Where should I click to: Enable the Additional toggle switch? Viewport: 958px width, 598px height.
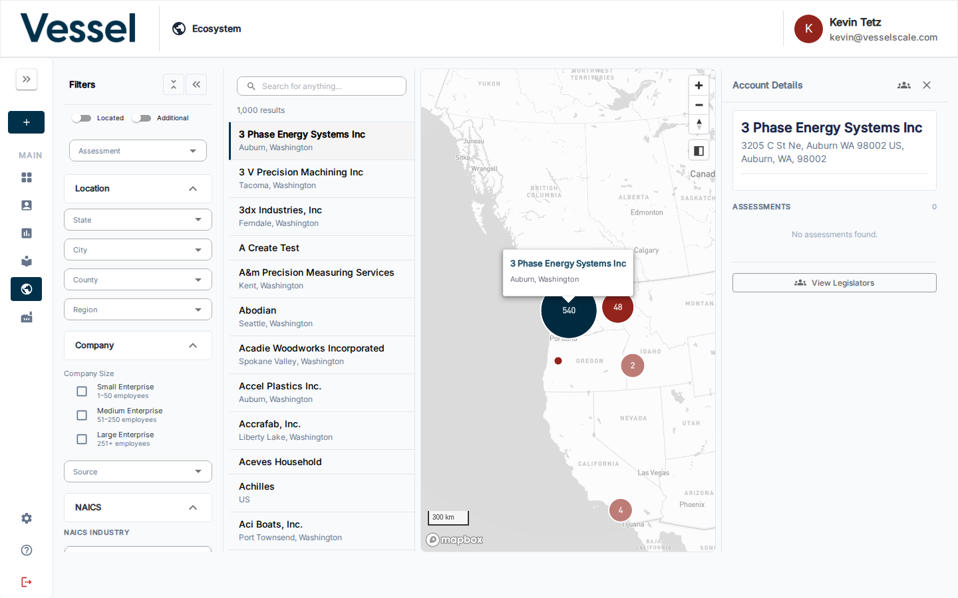tap(141, 118)
